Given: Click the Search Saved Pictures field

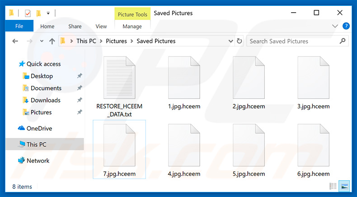Looking at the screenshot, I should coord(297,41).
